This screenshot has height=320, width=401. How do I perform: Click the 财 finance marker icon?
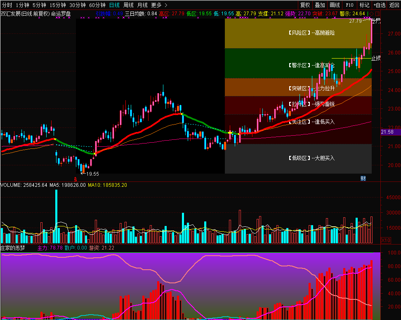coord(363,179)
